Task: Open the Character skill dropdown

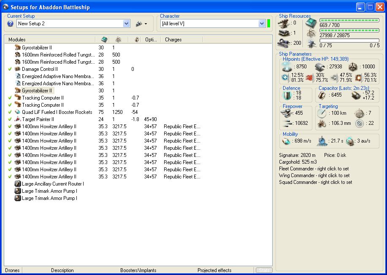Action: coord(262,24)
